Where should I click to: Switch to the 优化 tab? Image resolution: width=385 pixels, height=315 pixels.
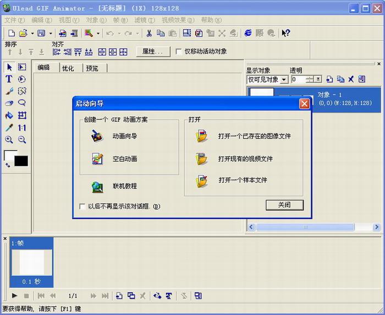pyautogui.click(x=68, y=68)
